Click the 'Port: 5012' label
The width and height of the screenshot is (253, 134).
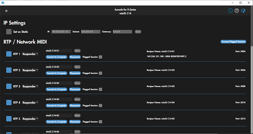(x=240, y=119)
